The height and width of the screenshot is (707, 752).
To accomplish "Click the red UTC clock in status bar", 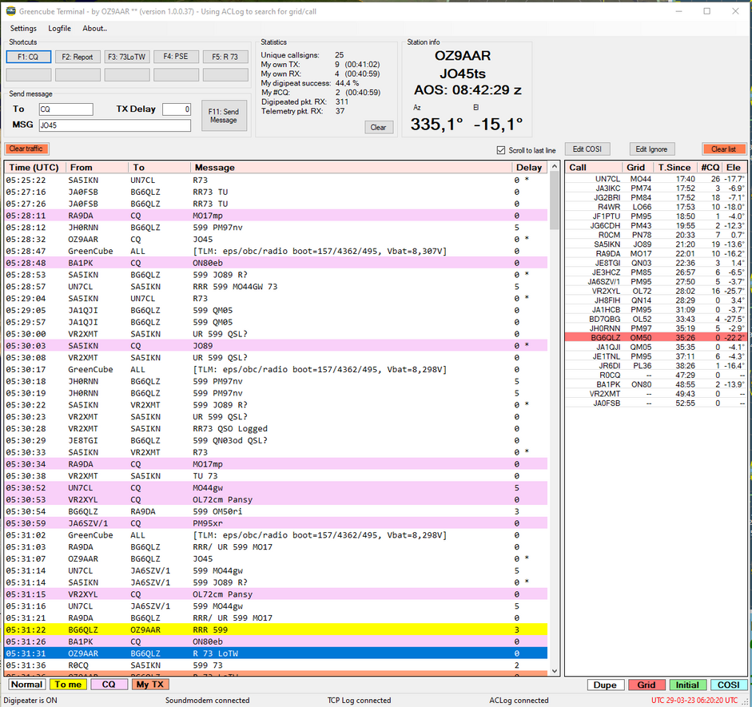I will coord(694,701).
